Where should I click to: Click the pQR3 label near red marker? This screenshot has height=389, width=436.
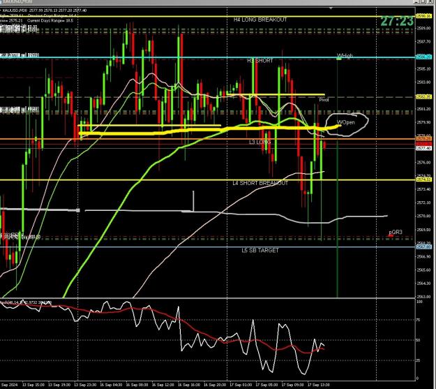[x=395, y=232]
